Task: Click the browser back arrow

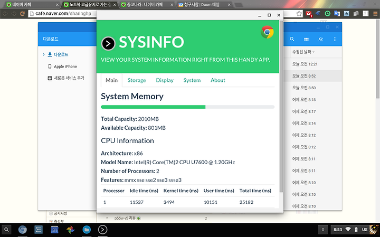Action: click(5, 14)
